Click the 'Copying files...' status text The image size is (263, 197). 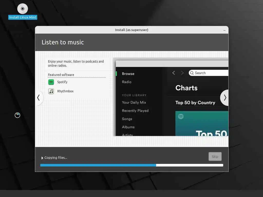(56, 158)
